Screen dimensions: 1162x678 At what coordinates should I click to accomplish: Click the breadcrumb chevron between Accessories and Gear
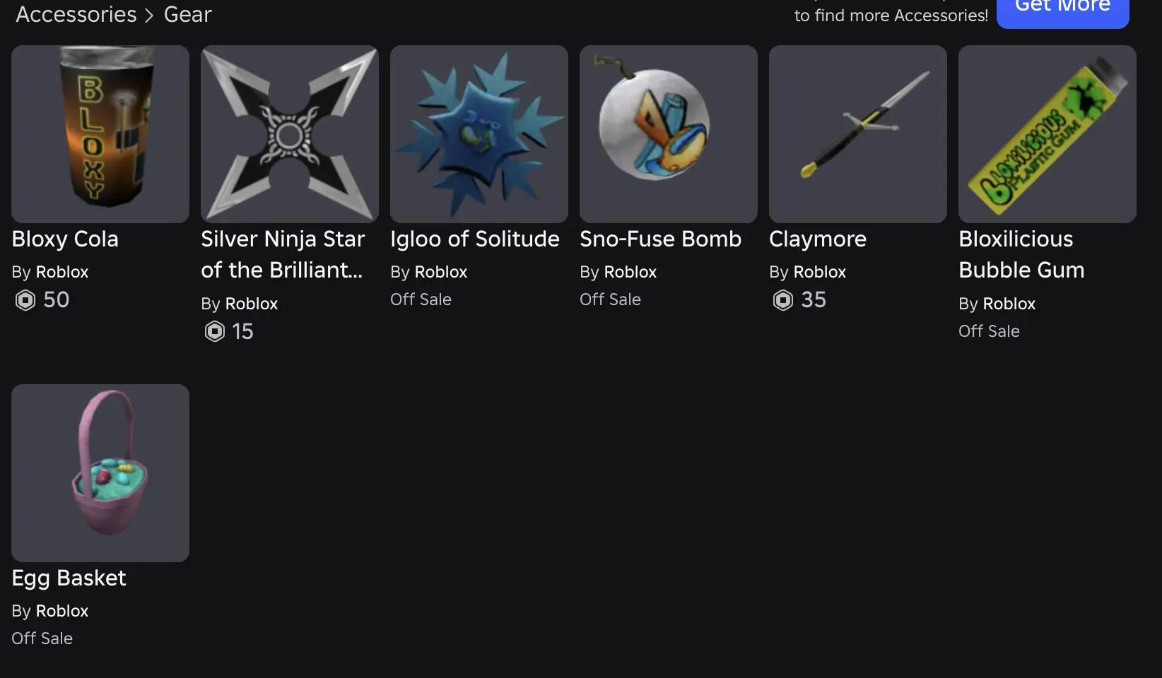coord(149,16)
